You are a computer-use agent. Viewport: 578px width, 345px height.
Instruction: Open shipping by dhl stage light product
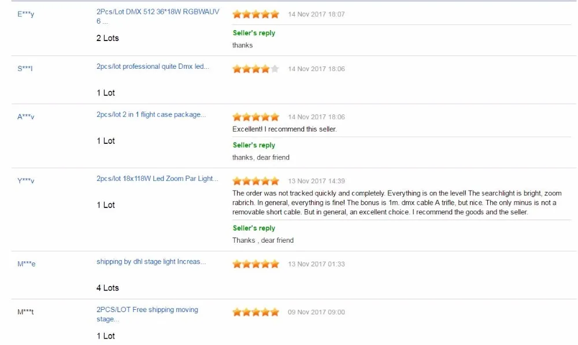[x=151, y=262]
